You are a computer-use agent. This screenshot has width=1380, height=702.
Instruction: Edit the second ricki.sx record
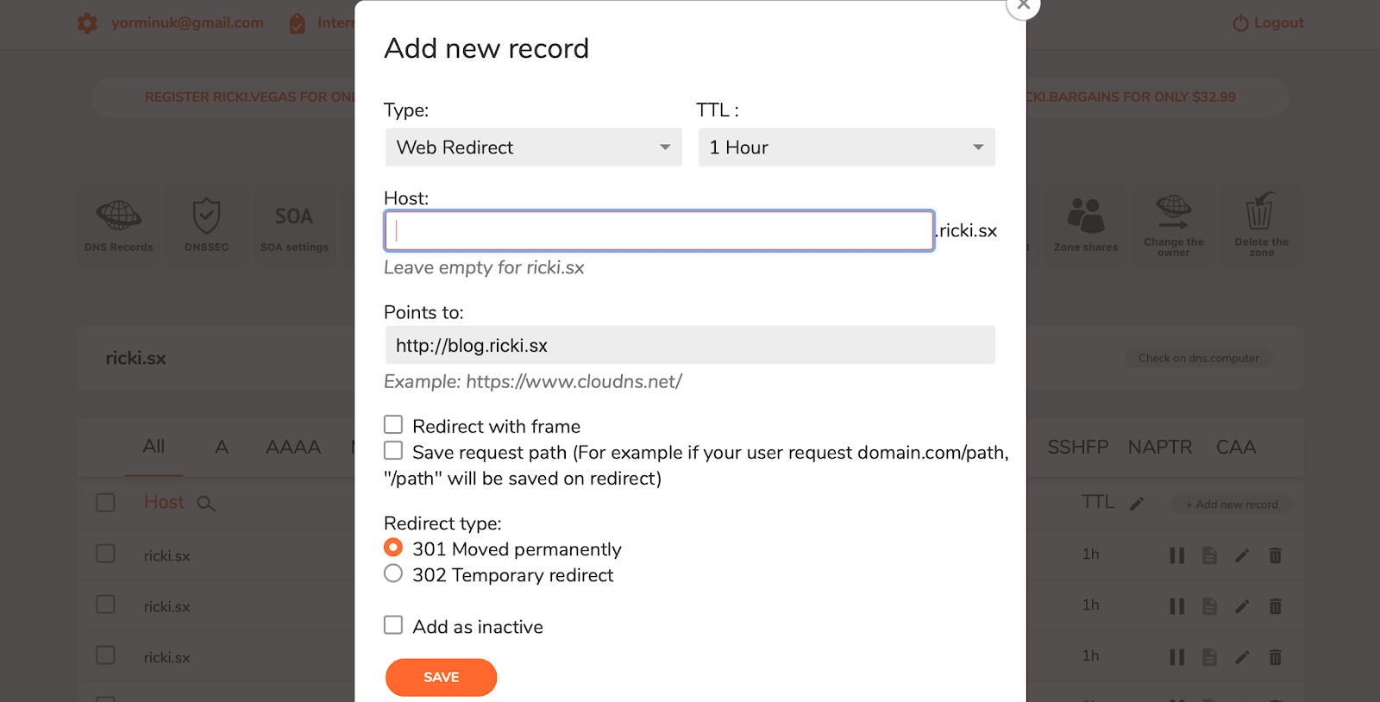coord(1242,606)
